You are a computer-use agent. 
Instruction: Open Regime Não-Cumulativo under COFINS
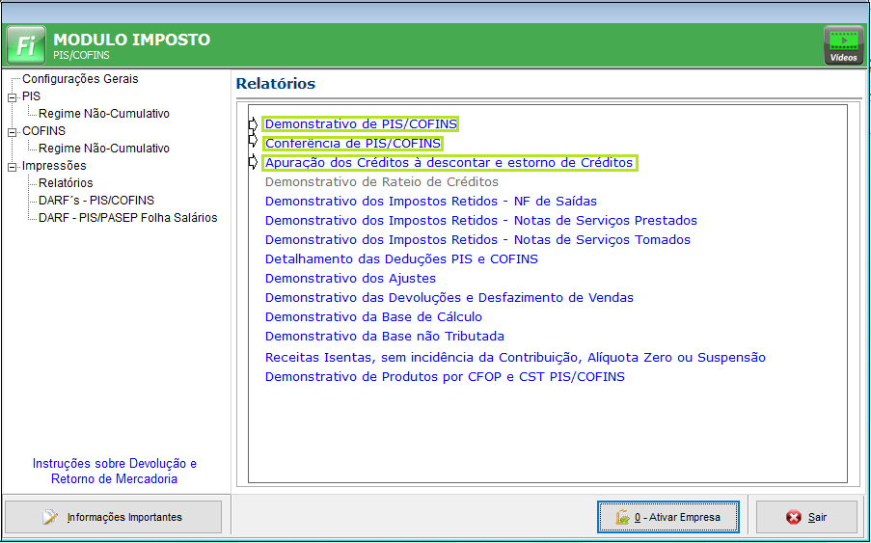point(103,149)
